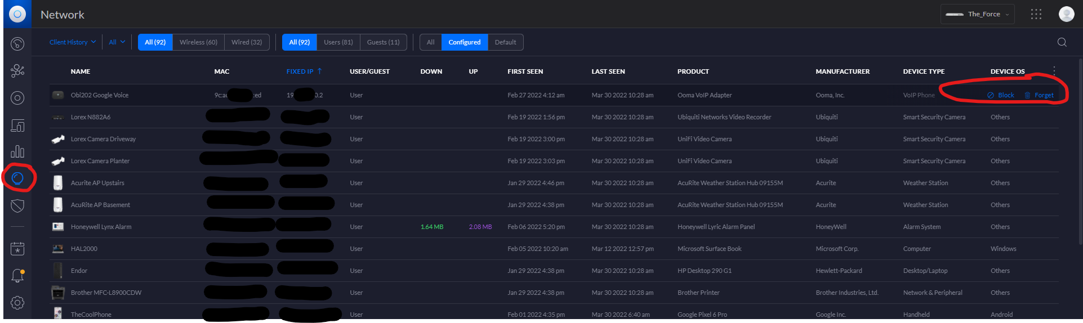Open the Topology view icon
The width and height of the screenshot is (1083, 323).
(x=17, y=71)
